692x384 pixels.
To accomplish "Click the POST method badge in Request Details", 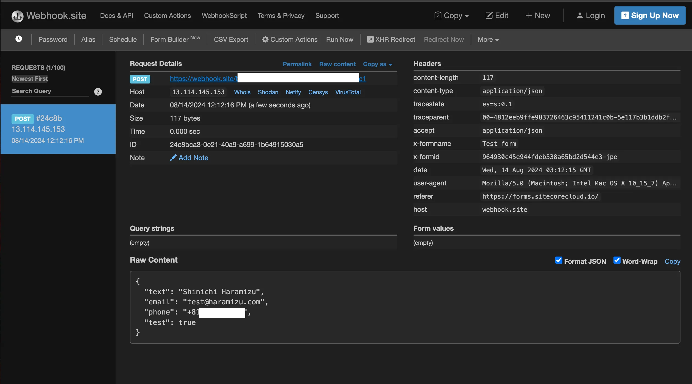I will tap(140, 79).
